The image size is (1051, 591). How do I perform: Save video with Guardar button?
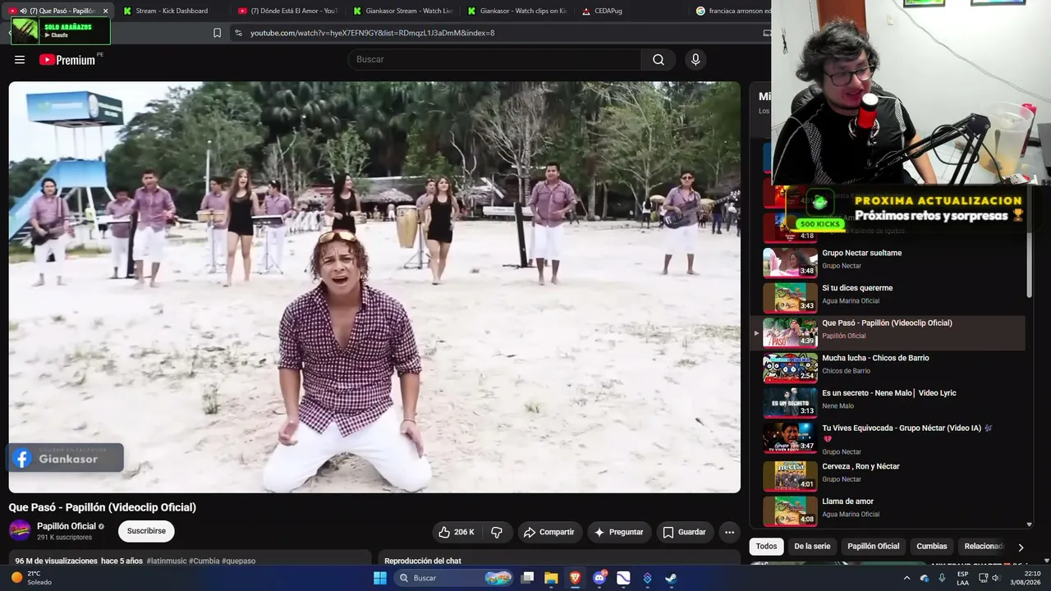684,532
